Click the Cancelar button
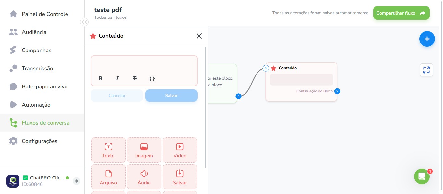443x194 pixels. (117, 96)
